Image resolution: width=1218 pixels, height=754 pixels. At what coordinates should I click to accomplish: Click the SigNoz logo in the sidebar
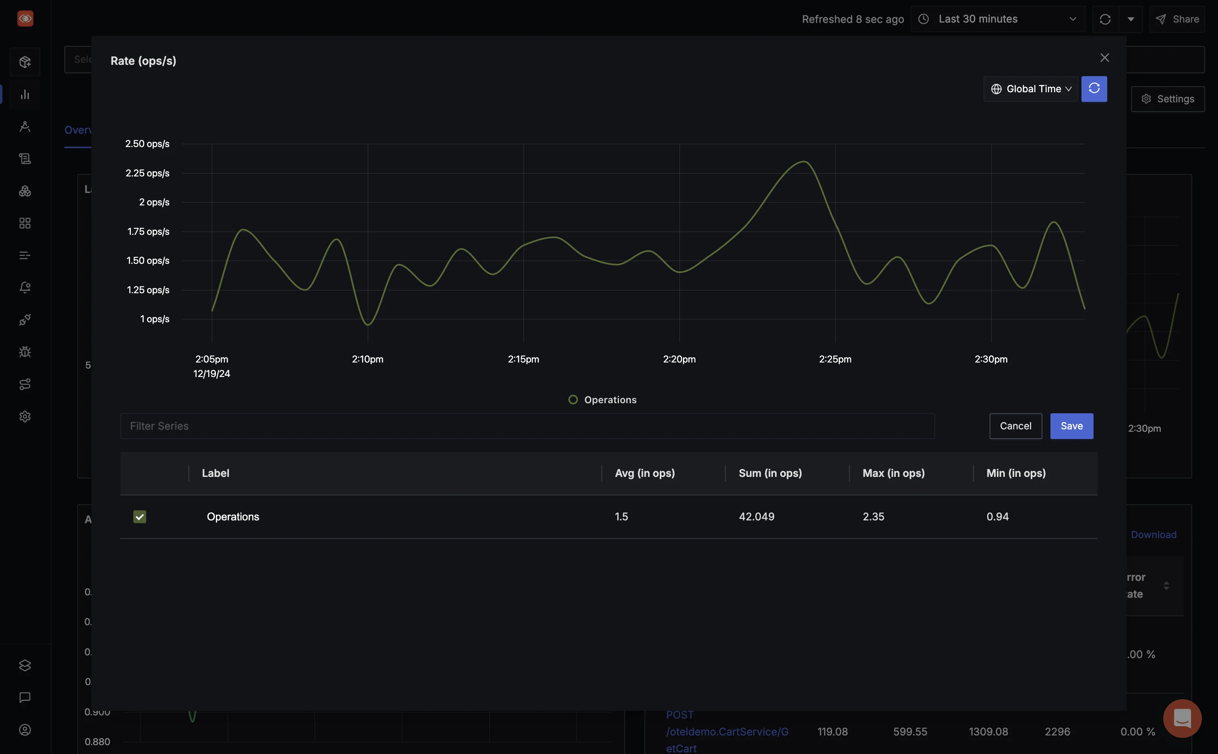(25, 19)
